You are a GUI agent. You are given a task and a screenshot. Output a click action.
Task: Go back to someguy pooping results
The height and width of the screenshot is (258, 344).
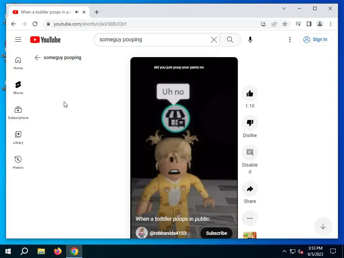tap(38, 57)
